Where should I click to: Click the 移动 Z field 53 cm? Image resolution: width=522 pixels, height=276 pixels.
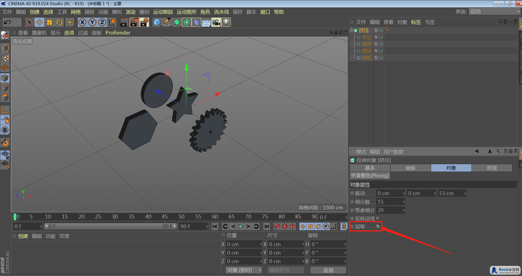click(x=452, y=194)
